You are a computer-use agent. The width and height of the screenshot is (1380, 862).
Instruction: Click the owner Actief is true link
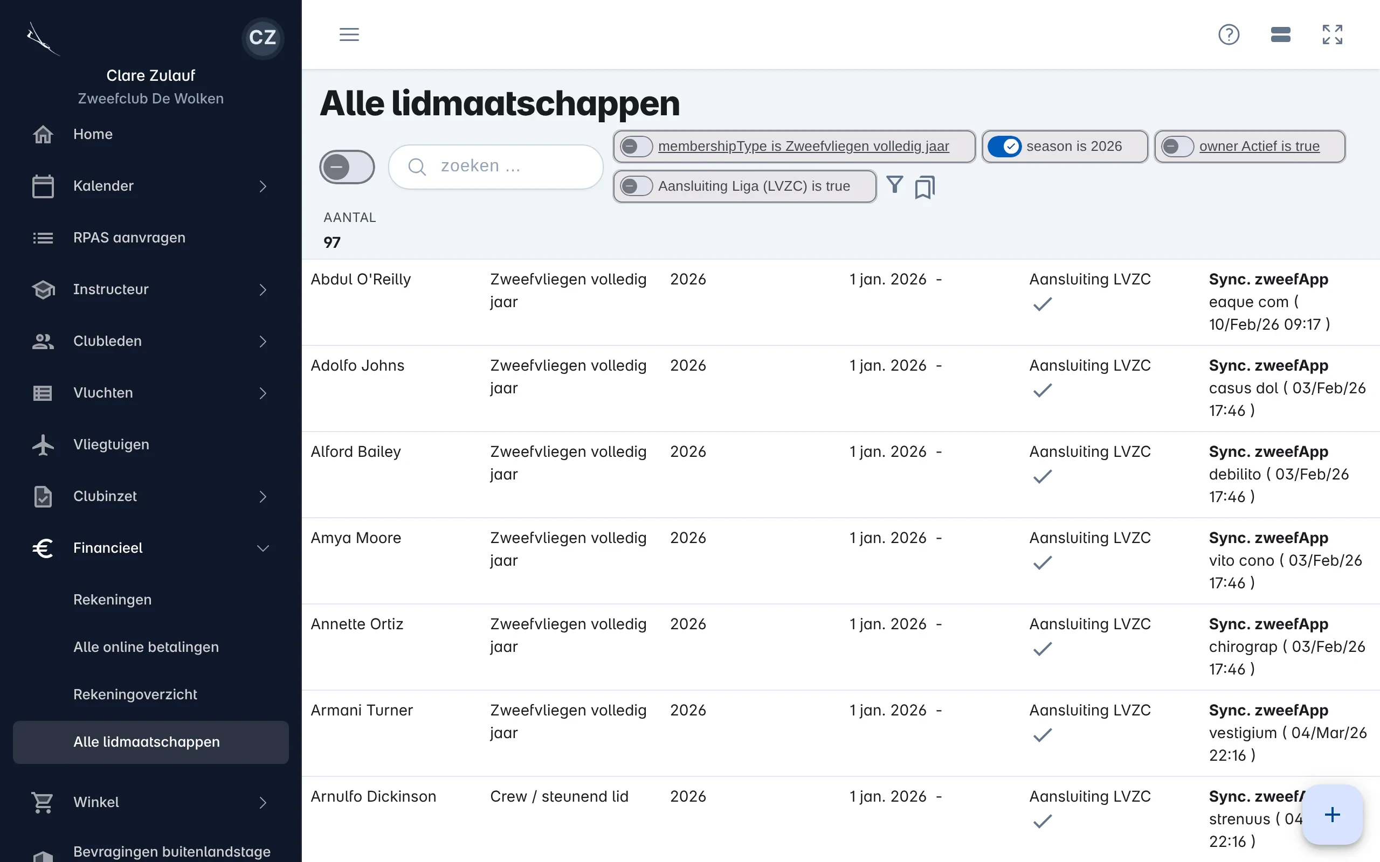pos(1259,147)
